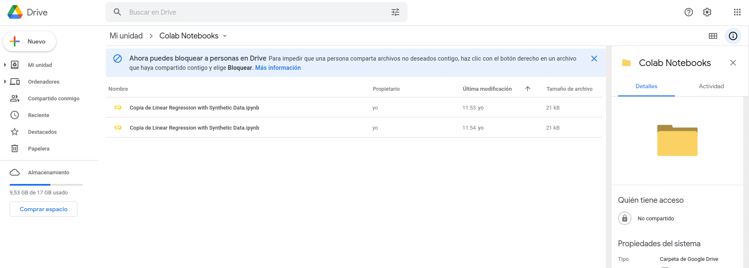Click 21 kB size of the 11:53 file
749x268 pixels.
(553, 107)
